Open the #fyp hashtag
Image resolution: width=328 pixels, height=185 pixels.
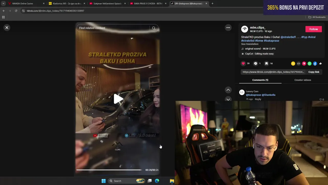[x=304, y=37]
